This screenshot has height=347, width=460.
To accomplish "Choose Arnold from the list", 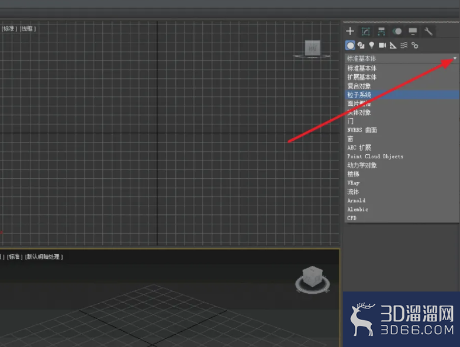I will click(x=402, y=200).
